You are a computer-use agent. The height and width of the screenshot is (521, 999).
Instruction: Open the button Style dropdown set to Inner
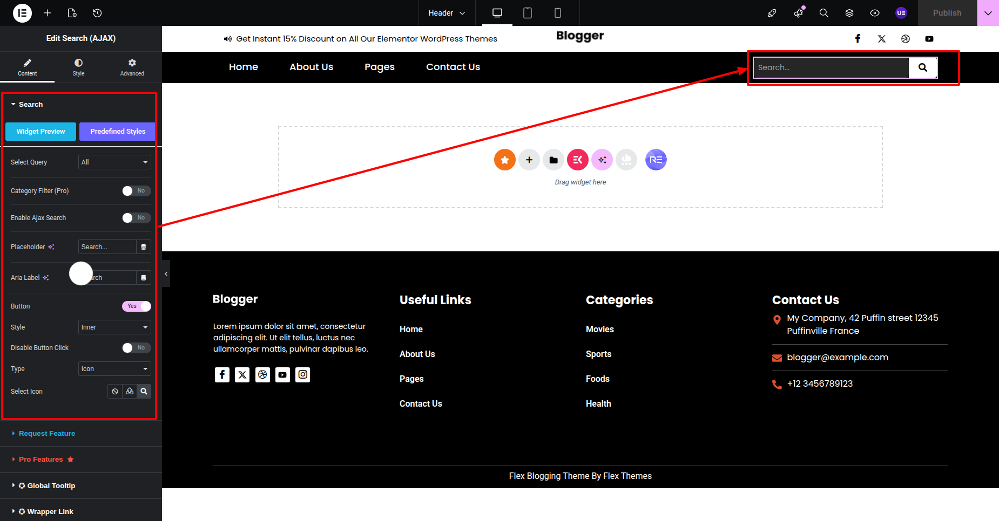114,327
